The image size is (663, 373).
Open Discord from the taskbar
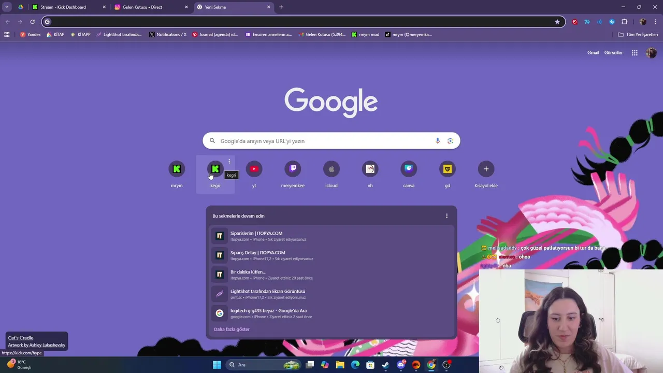pyautogui.click(x=401, y=365)
